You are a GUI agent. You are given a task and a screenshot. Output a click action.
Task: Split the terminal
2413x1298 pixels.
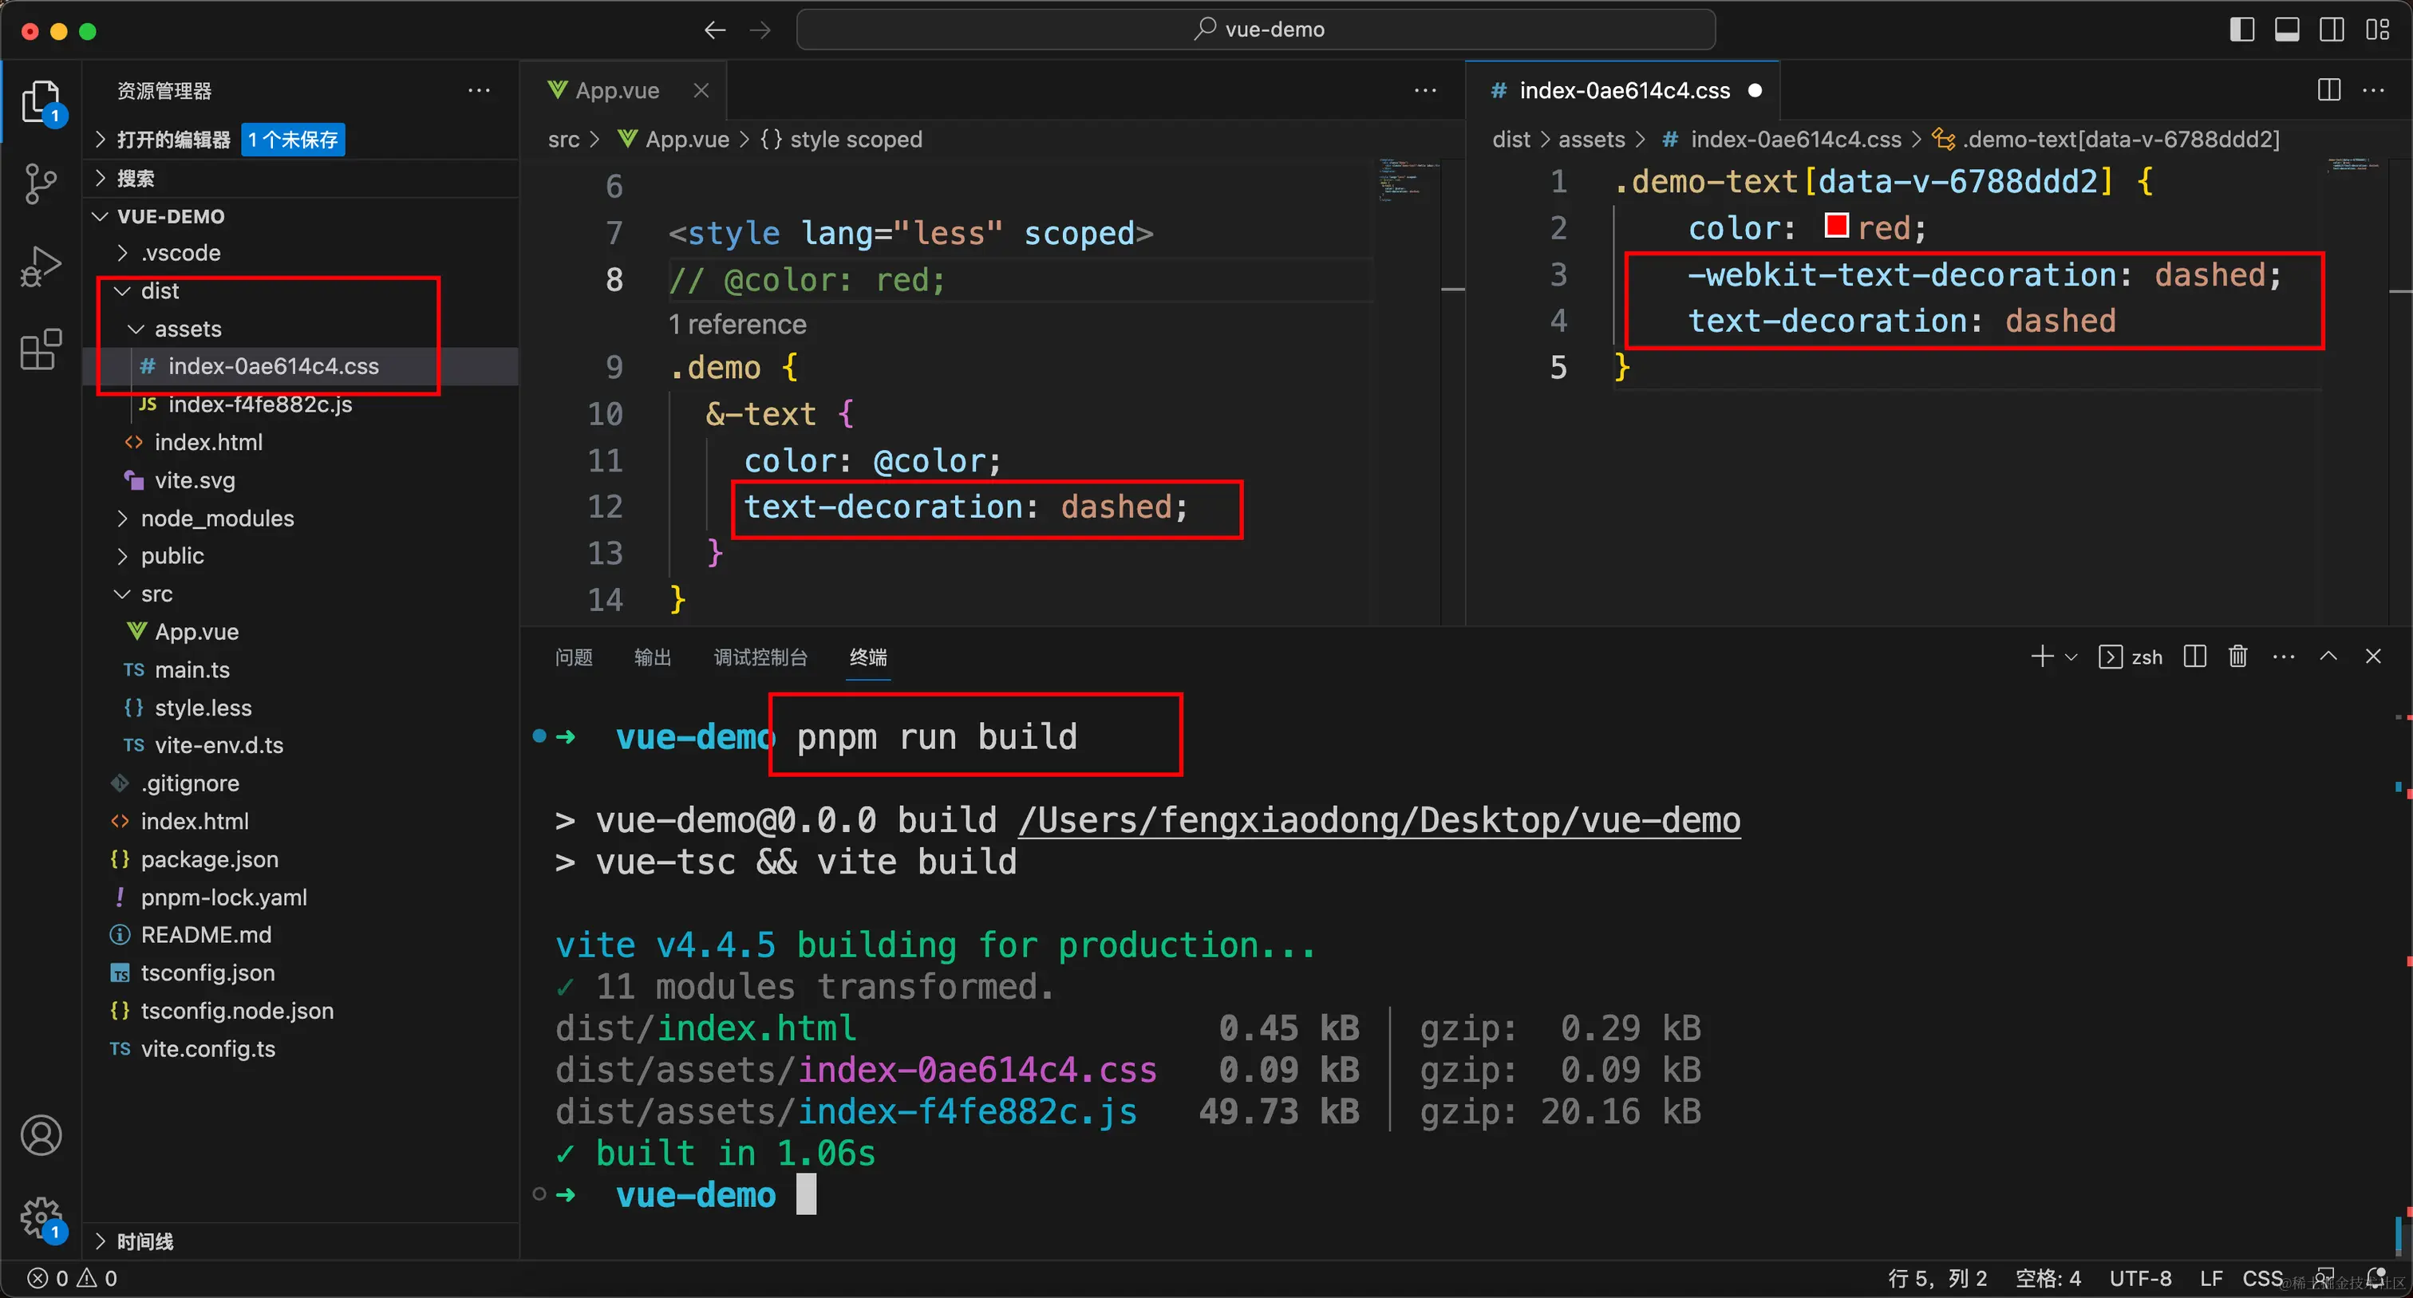tap(2194, 657)
